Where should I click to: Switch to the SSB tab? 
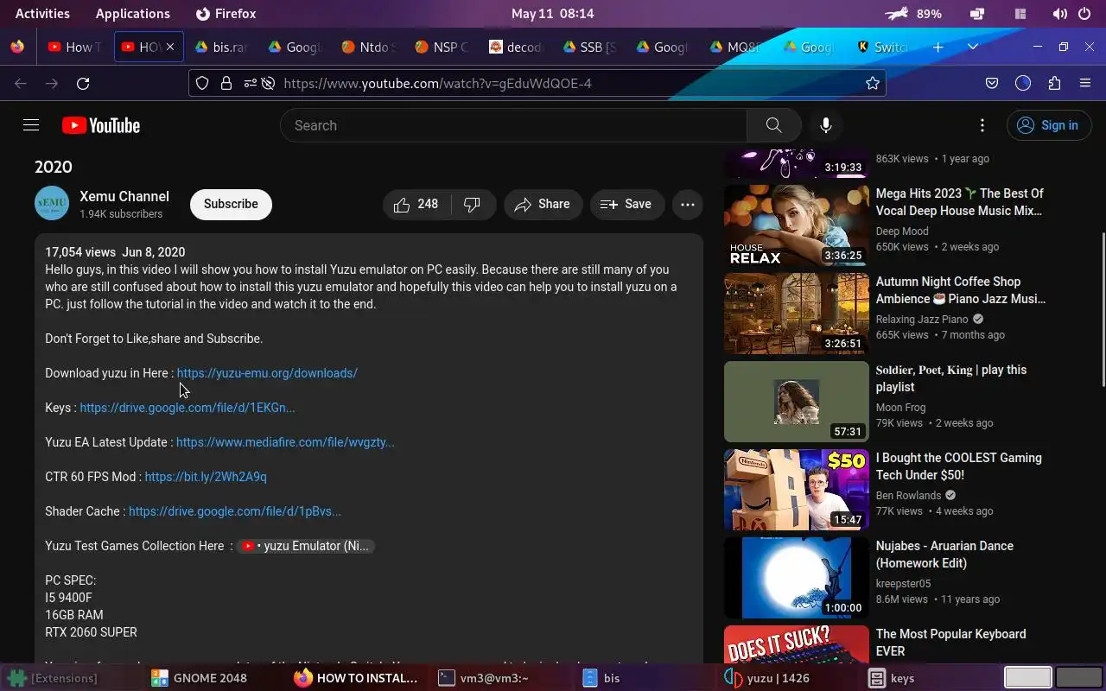[589, 47]
